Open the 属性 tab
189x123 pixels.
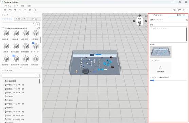click(x=179, y=15)
